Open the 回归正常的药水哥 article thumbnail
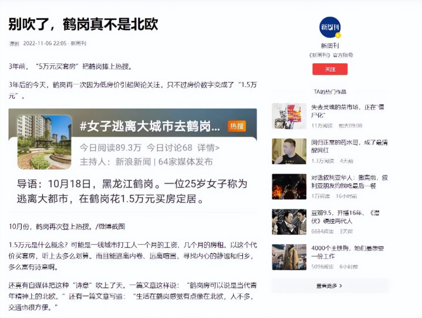This screenshot has height=318, width=422. tap(289, 151)
